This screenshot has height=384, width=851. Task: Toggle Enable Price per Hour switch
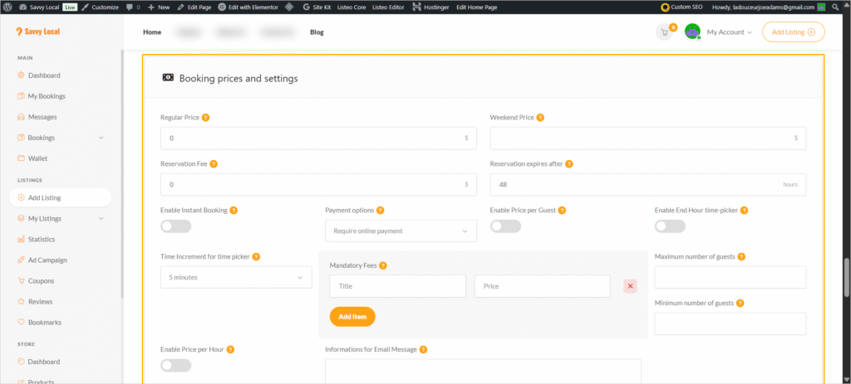(x=175, y=365)
